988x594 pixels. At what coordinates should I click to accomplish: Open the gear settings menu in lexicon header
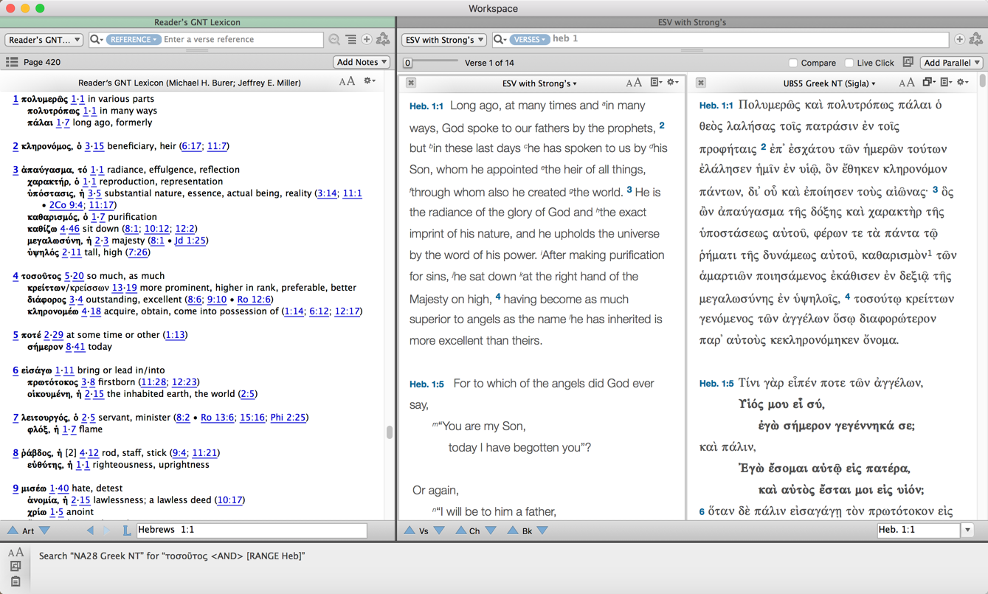pyautogui.click(x=370, y=82)
